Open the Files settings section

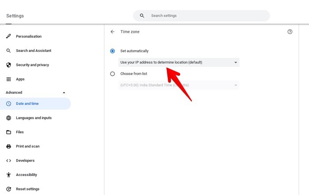[20, 132]
